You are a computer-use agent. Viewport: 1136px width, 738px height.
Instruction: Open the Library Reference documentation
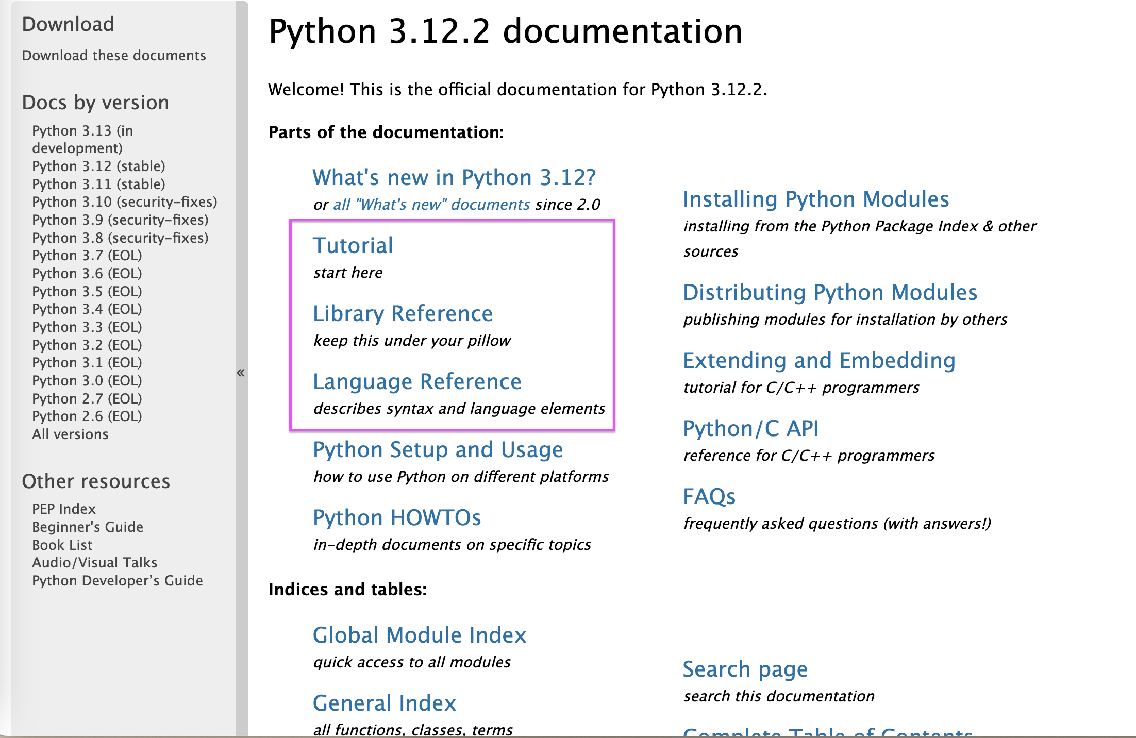pos(403,314)
